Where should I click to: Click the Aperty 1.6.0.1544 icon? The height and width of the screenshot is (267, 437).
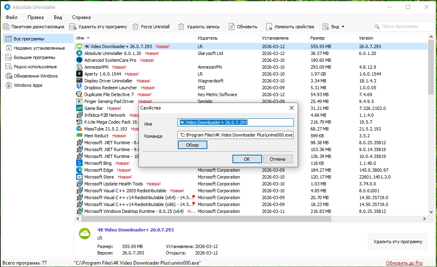click(79, 74)
